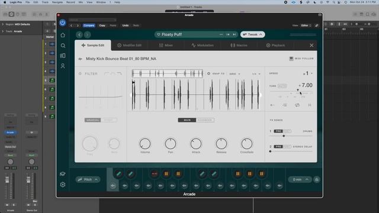Open the Arcade user profile icon
The height and width of the screenshot is (213, 379).
pyautogui.click(x=63, y=66)
